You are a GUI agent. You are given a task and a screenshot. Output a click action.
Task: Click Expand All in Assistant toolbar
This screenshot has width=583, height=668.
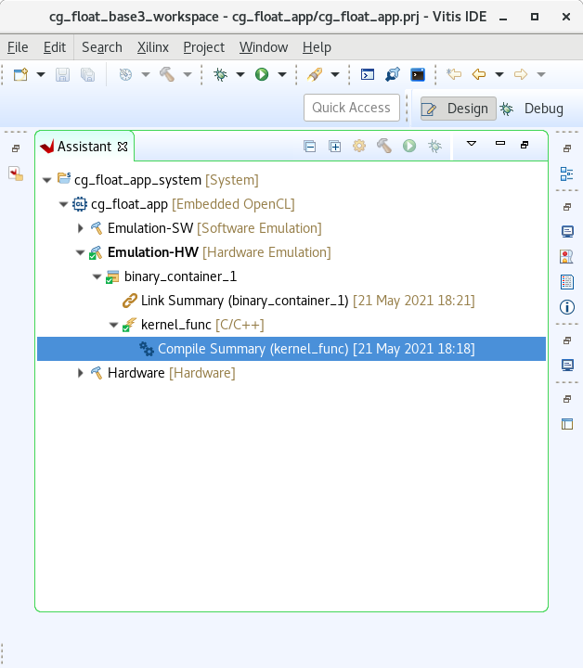coord(335,147)
